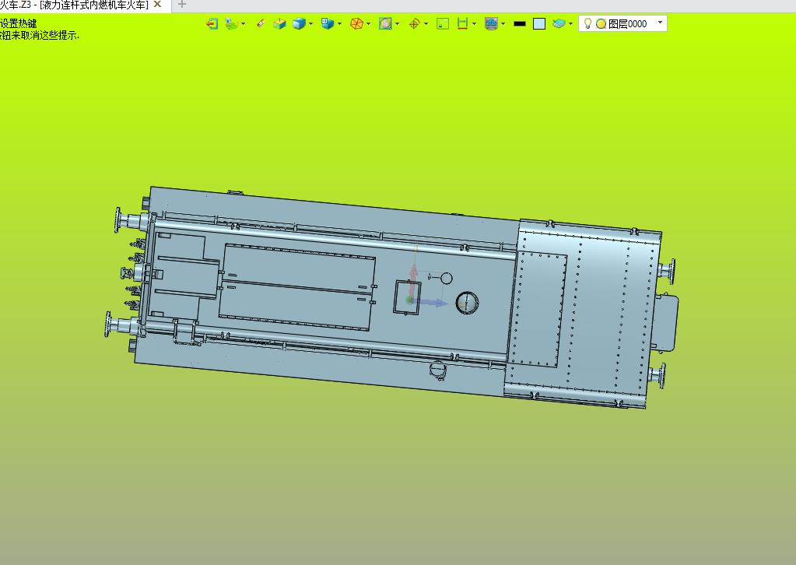The height and width of the screenshot is (565, 796).
Task: Click the eraser-shaped blank entity icon
Action: coord(261,23)
